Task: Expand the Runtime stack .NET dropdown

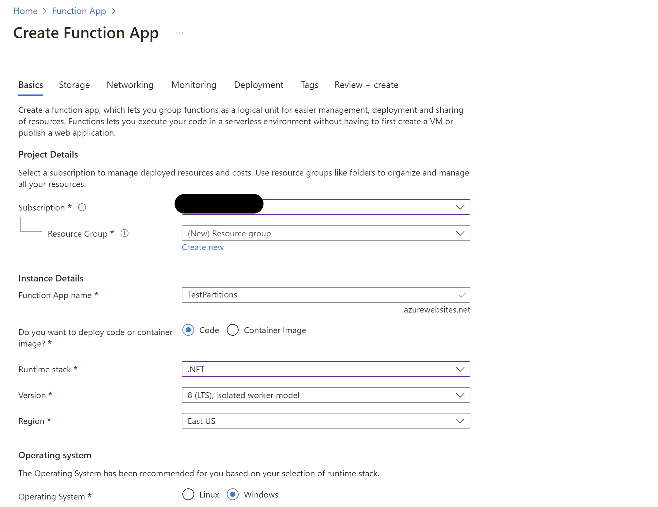Action: click(x=326, y=369)
